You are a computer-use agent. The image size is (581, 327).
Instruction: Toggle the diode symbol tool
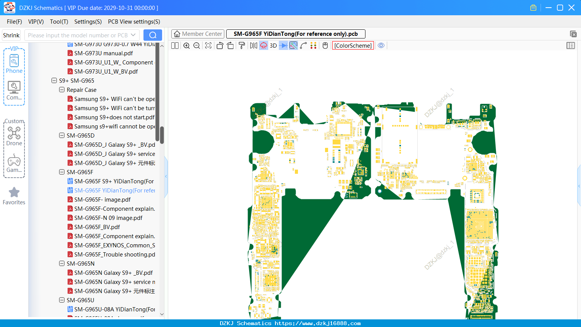(x=283, y=46)
